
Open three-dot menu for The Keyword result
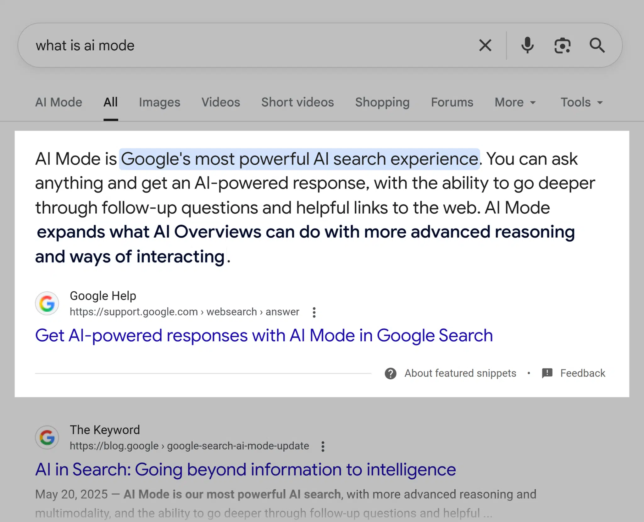point(323,447)
